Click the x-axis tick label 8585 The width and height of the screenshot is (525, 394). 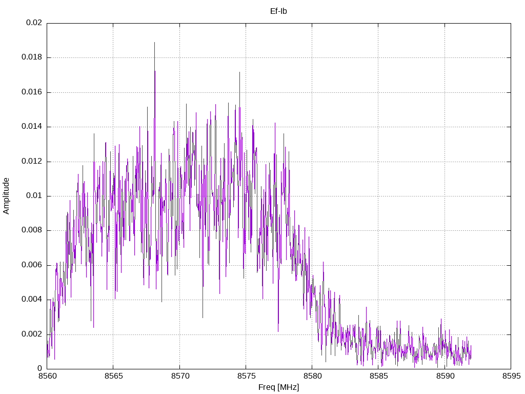pyautogui.click(x=379, y=376)
